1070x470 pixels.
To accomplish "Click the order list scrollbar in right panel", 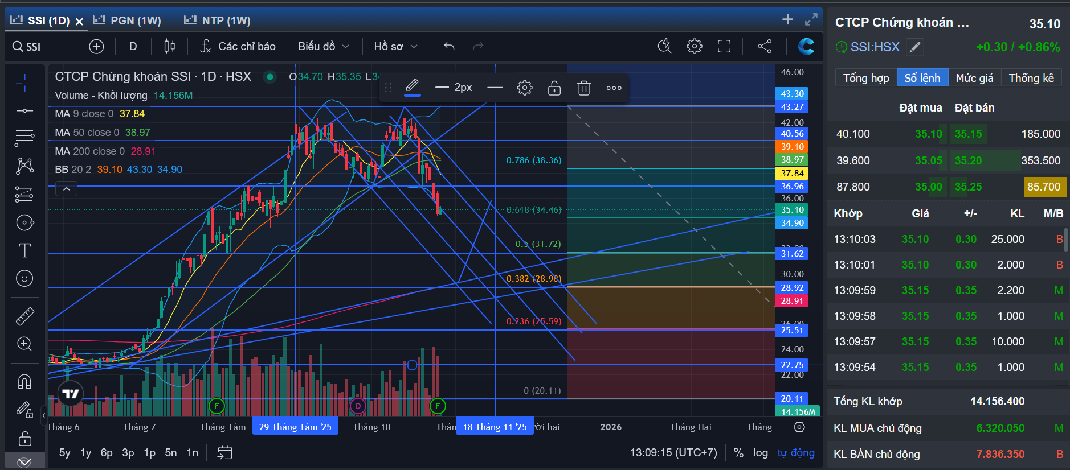I will [x=1066, y=240].
